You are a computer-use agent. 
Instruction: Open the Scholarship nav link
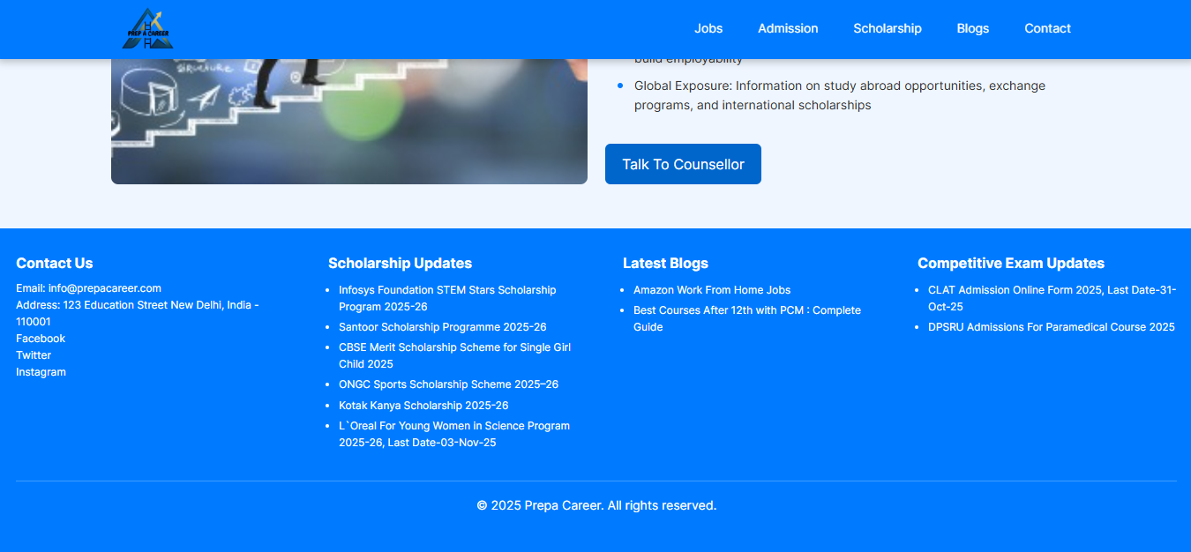(887, 28)
